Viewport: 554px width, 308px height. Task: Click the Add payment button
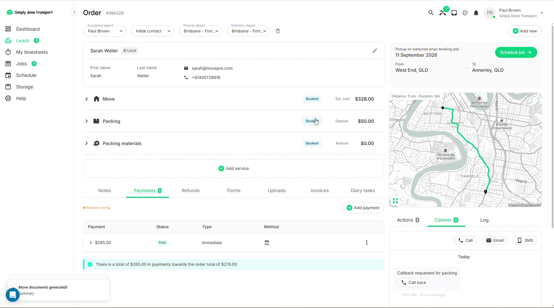tap(363, 208)
